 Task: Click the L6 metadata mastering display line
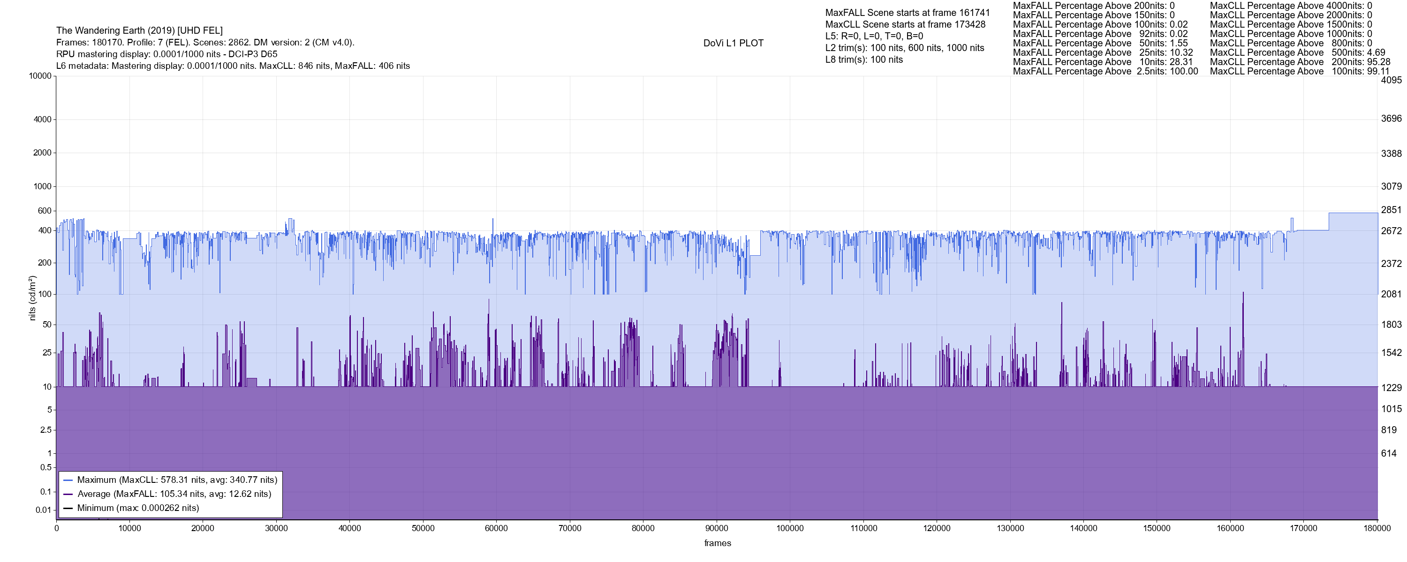coord(233,66)
